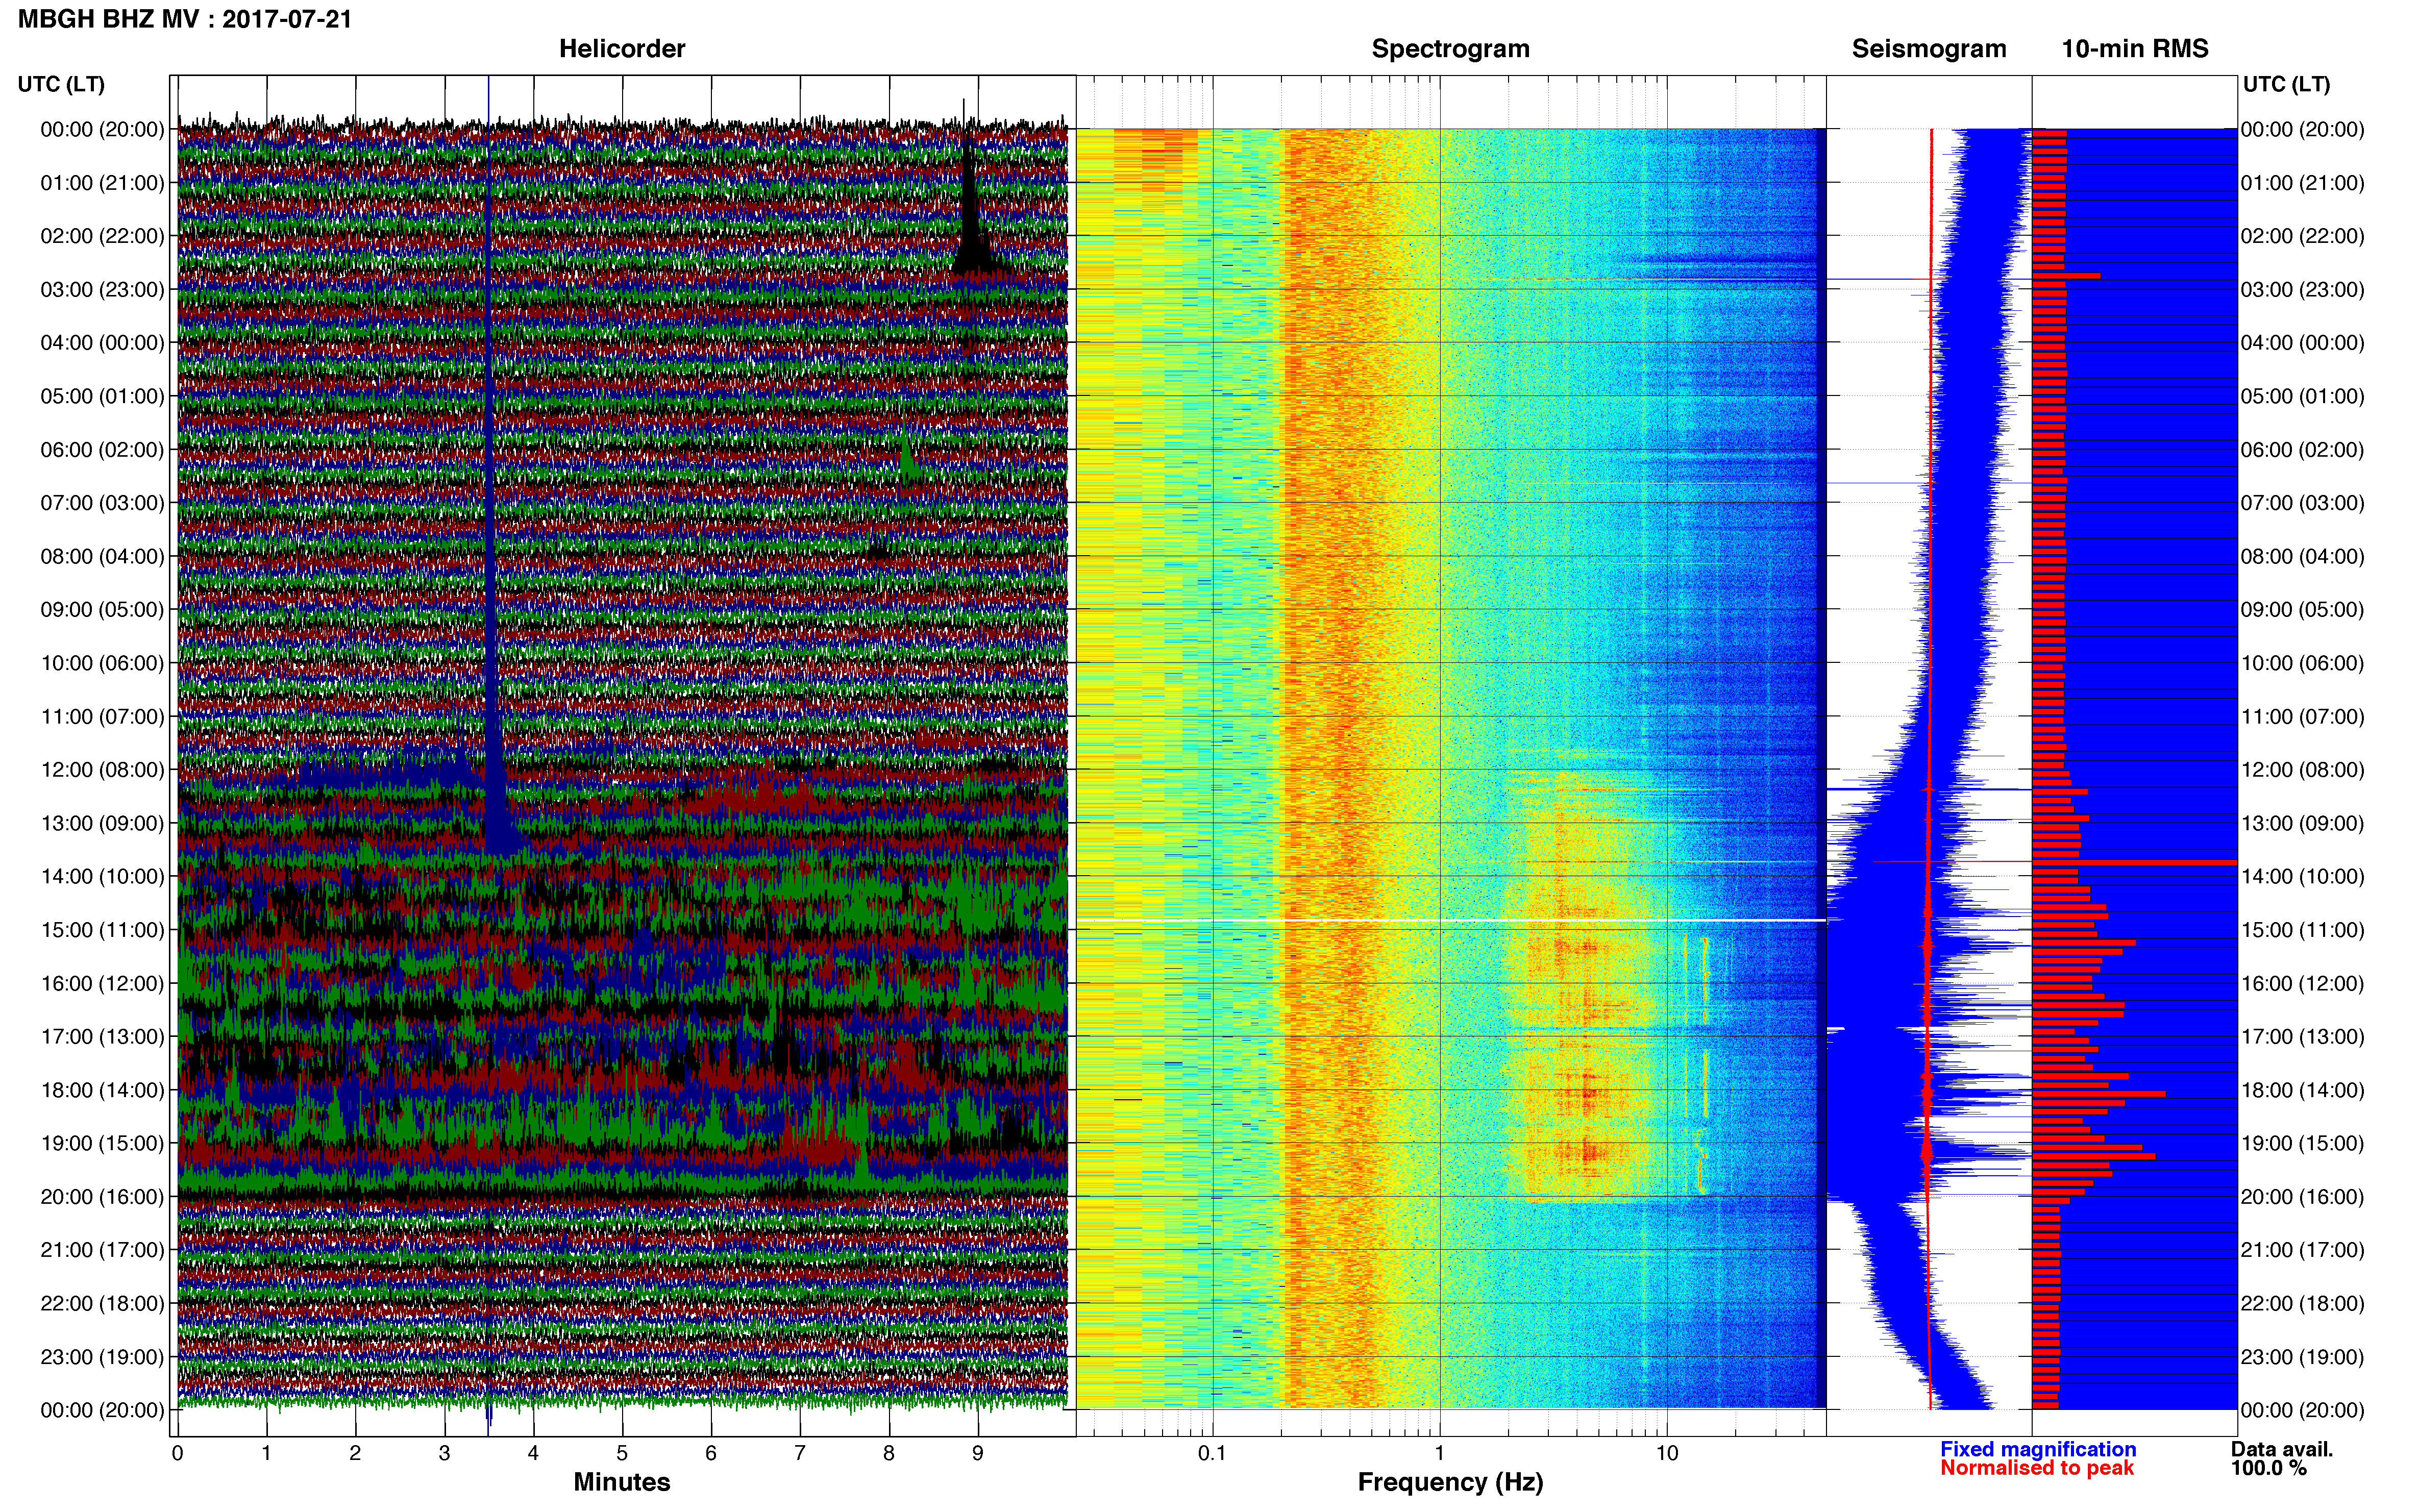
Task: Click 08:00 (04:00) on the Helicorder axis
Action: 102,556
